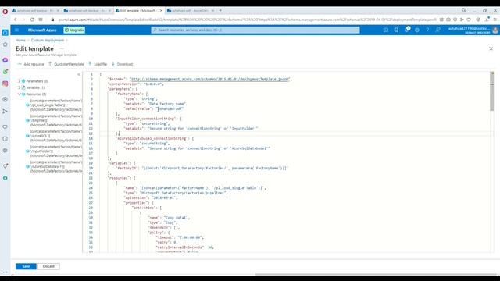Open the Feedback icon in Azure header
Viewport: 500px width, 281px height.
pos(438,30)
